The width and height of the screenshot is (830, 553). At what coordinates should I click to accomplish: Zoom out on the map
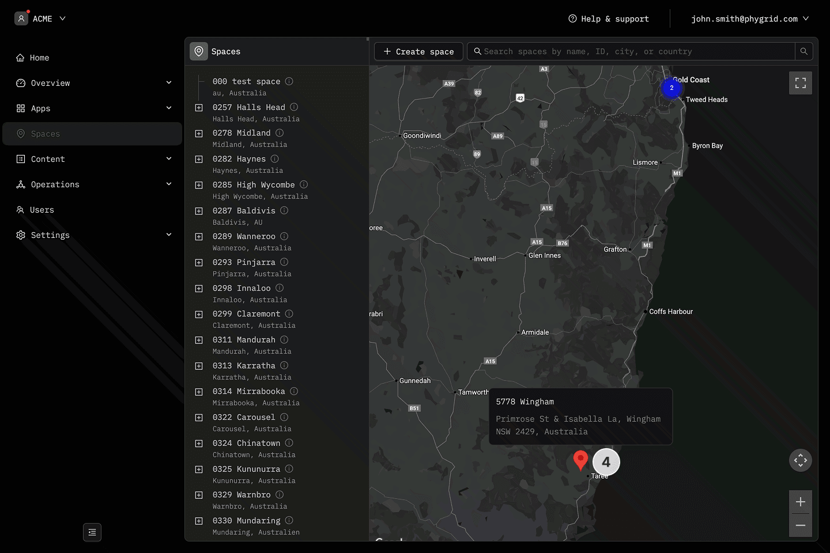[800, 525]
